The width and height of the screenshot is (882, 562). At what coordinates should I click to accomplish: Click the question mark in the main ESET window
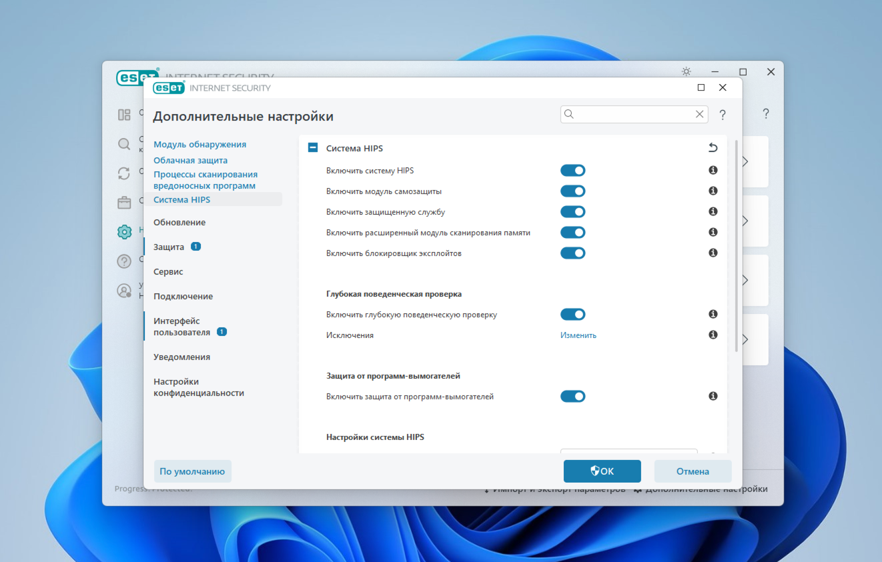766,114
